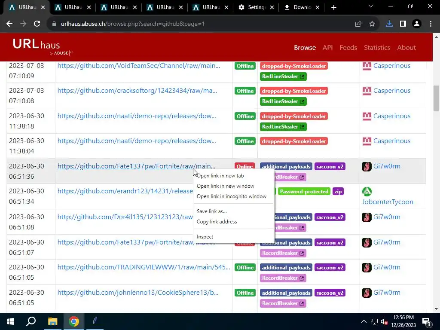Open the Windows notification center
Screen dimensions: 440x330
(427, 322)
